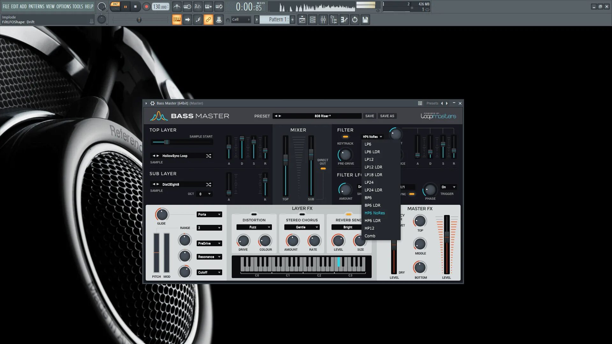Viewport: 612px width, 344px height.
Task: Toggle the KEYTRACK switch in the Filter section
Action: 345,136
